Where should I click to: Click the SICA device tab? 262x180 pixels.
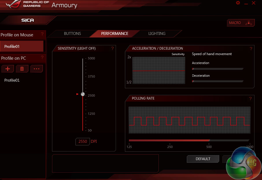(x=27, y=20)
